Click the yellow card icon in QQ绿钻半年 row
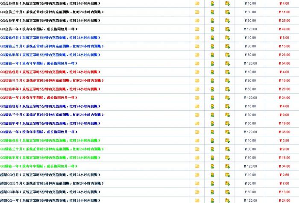 tap(197, 158)
